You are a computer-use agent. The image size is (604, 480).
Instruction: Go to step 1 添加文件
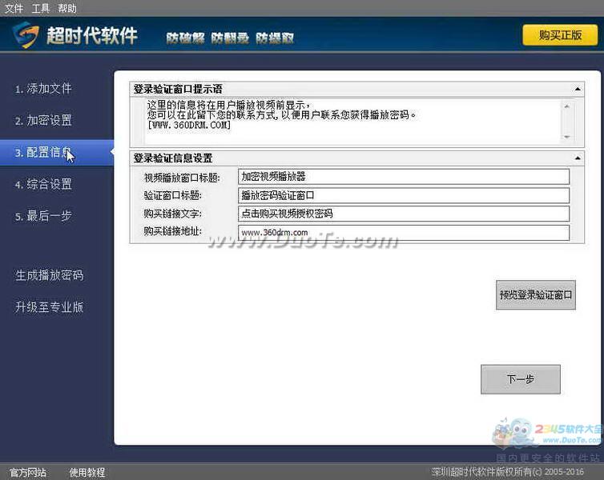[x=43, y=89]
